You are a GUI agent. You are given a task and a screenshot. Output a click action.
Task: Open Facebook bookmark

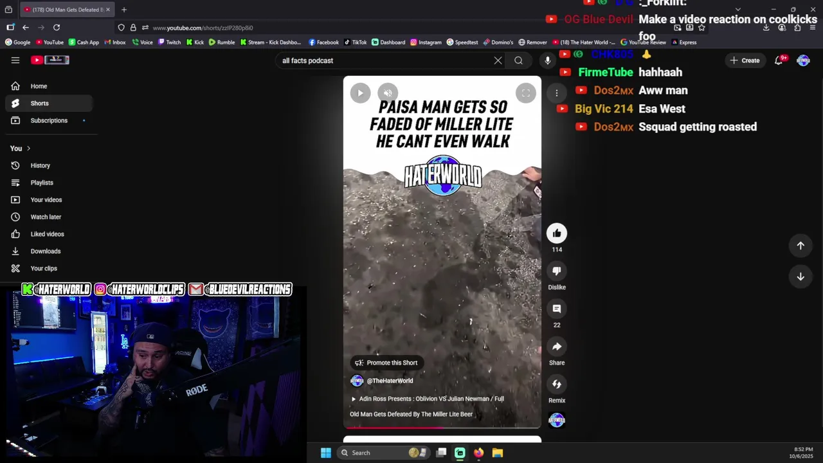click(323, 42)
